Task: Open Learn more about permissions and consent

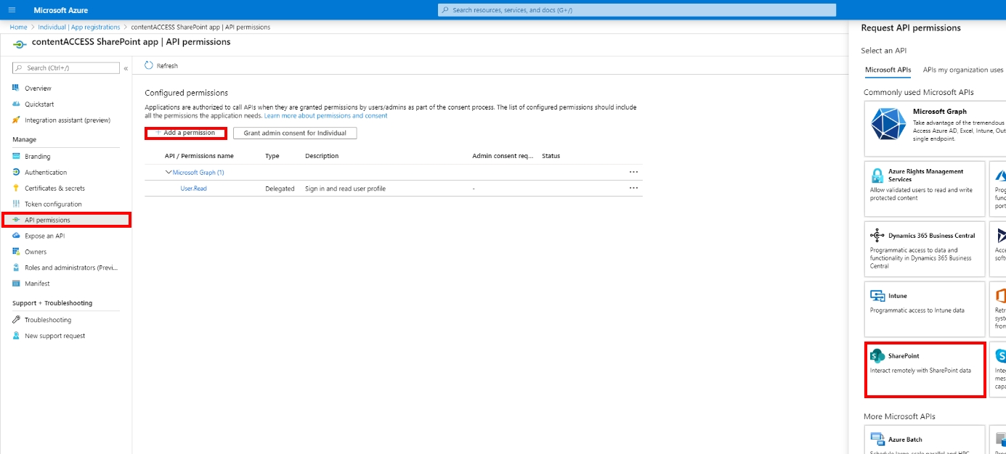Action: [325, 115]
